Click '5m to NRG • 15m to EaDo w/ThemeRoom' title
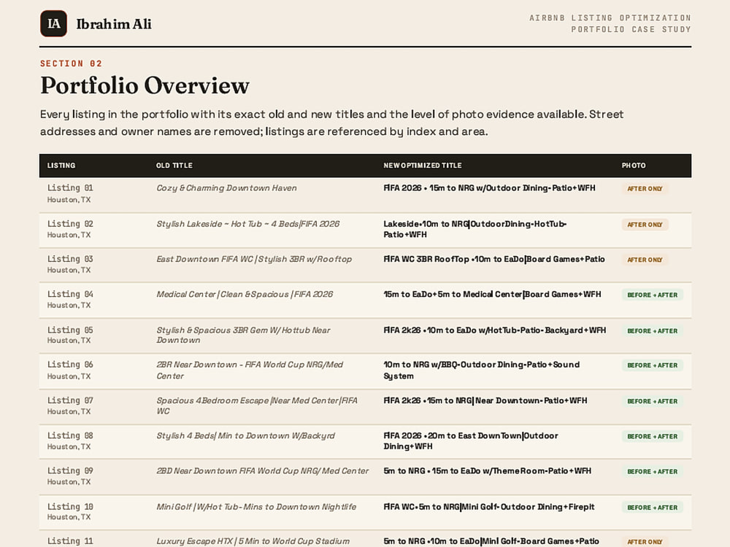Image resolution: width=730 pixels, height=547 pixels. pos(488,470)
